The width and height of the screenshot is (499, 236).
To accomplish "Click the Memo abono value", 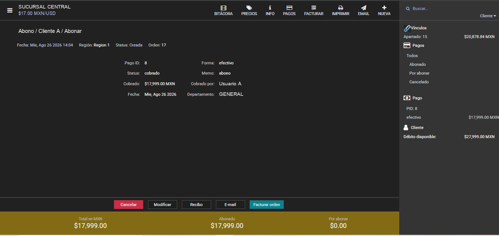I will coord(225,73).
